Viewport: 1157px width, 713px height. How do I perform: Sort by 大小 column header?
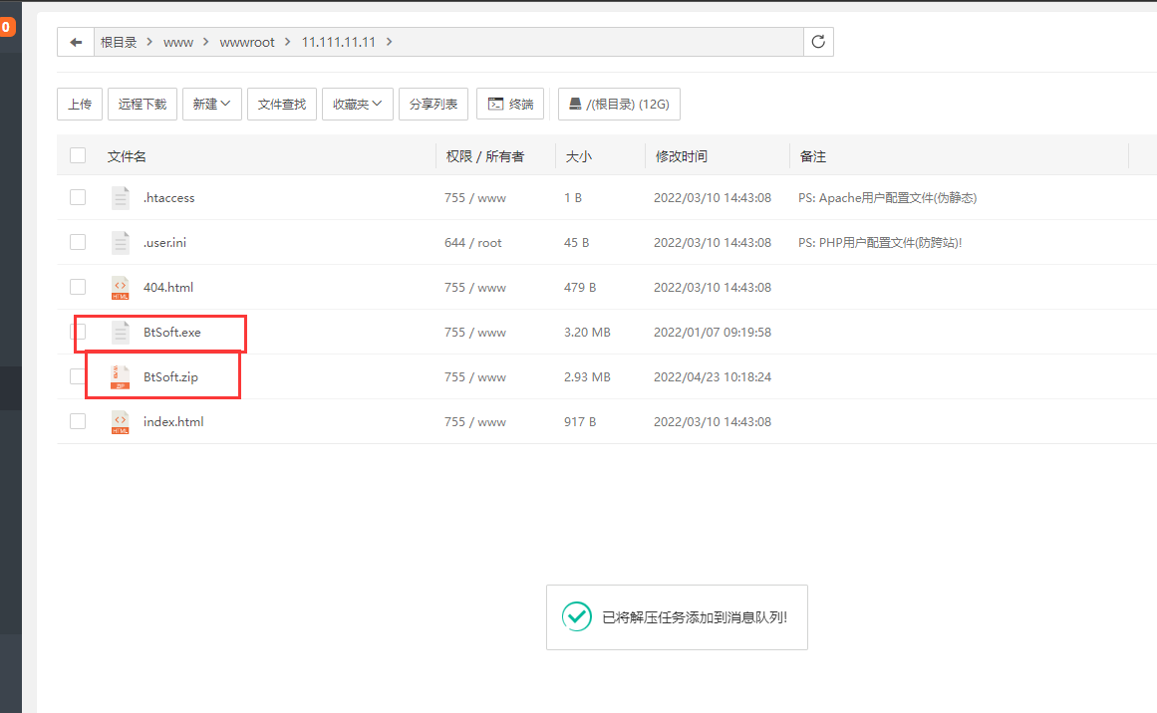[x=578, y=156]
